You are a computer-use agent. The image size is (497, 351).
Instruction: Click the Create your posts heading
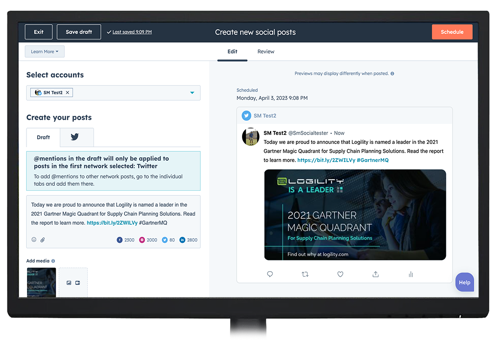[x=59, y=117]
